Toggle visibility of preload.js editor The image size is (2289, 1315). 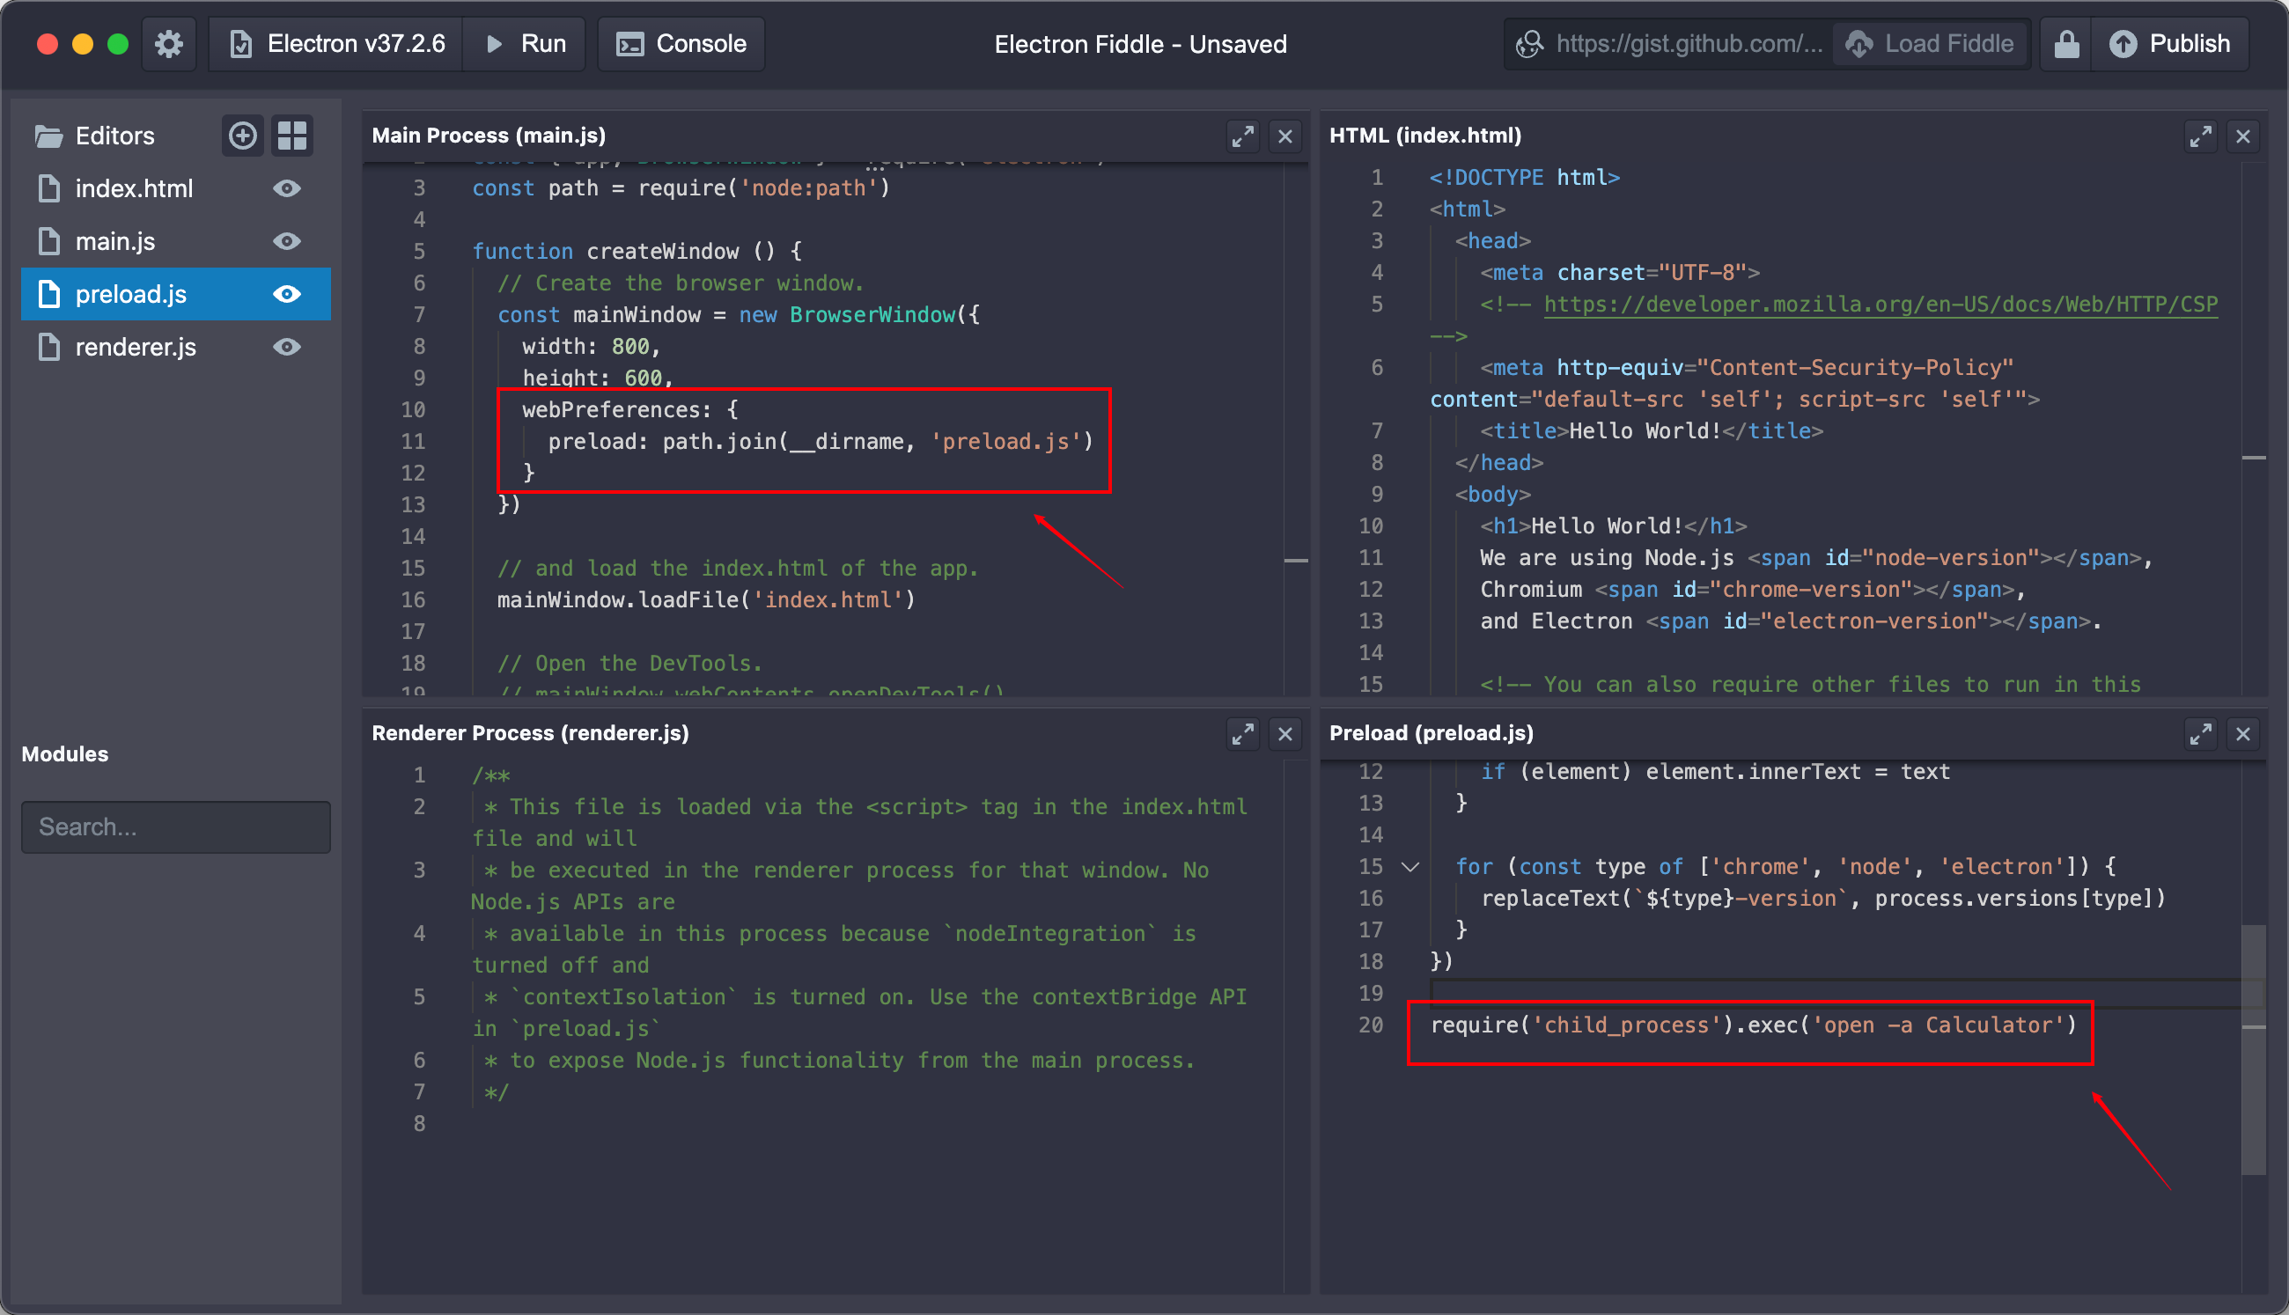coord(287,295)
